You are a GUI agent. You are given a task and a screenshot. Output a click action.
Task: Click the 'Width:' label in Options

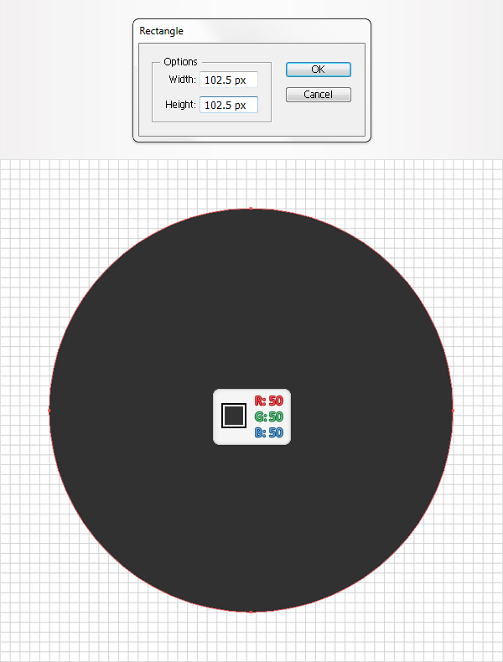182,80
